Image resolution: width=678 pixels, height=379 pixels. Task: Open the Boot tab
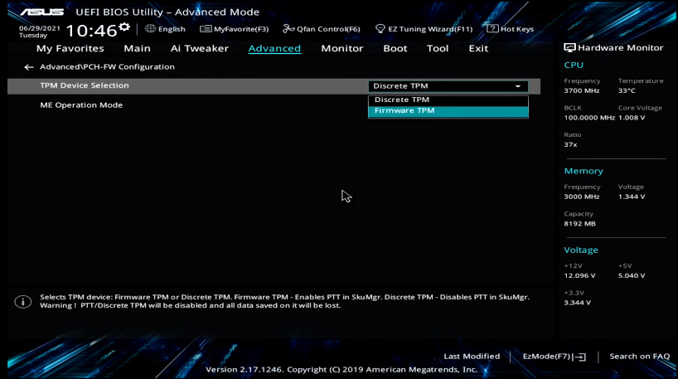(x=395, y=48)
